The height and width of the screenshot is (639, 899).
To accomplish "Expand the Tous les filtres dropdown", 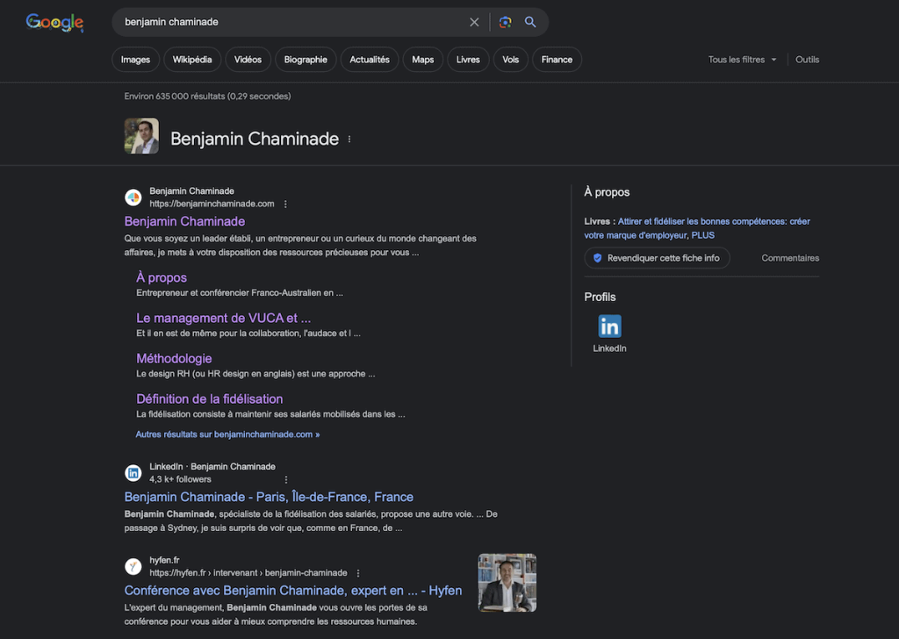I will [742, 60].
